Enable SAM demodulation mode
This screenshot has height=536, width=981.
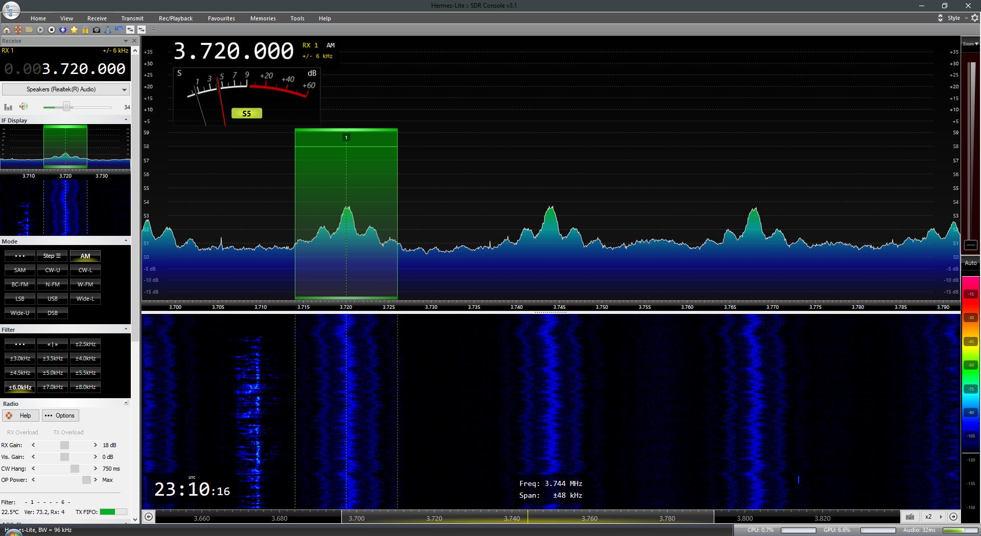[20, 270]
